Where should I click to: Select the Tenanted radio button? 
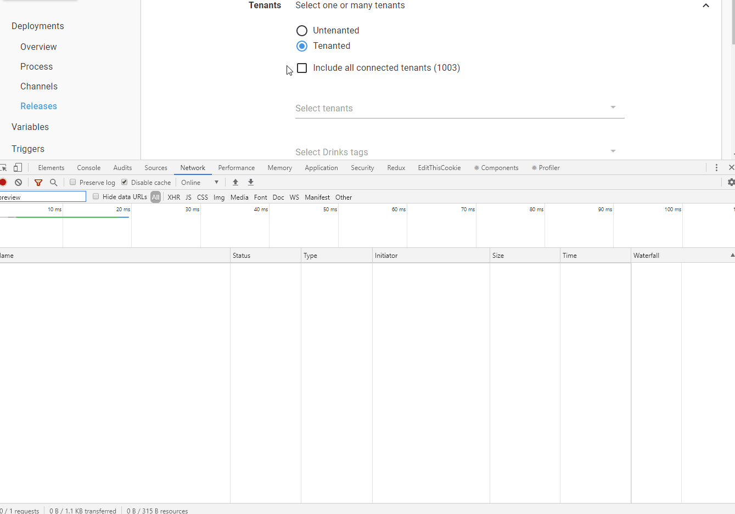302,46
